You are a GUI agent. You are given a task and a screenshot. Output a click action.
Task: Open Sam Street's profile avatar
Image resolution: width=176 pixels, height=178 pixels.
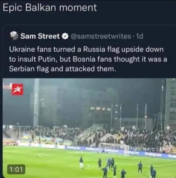point(13,36)
